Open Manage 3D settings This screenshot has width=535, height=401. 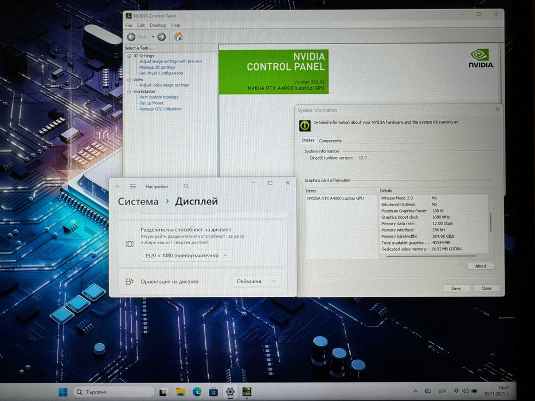157,67
